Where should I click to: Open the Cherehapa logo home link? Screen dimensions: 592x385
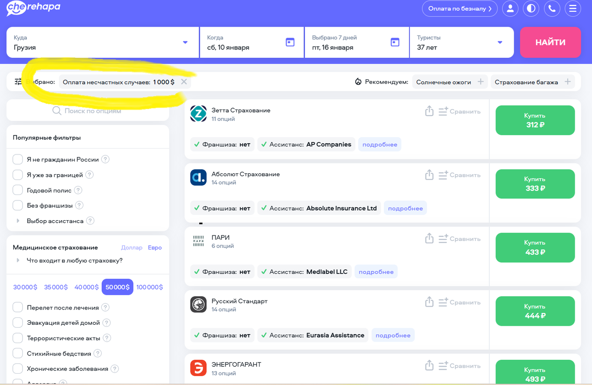(x=34, y=8)
